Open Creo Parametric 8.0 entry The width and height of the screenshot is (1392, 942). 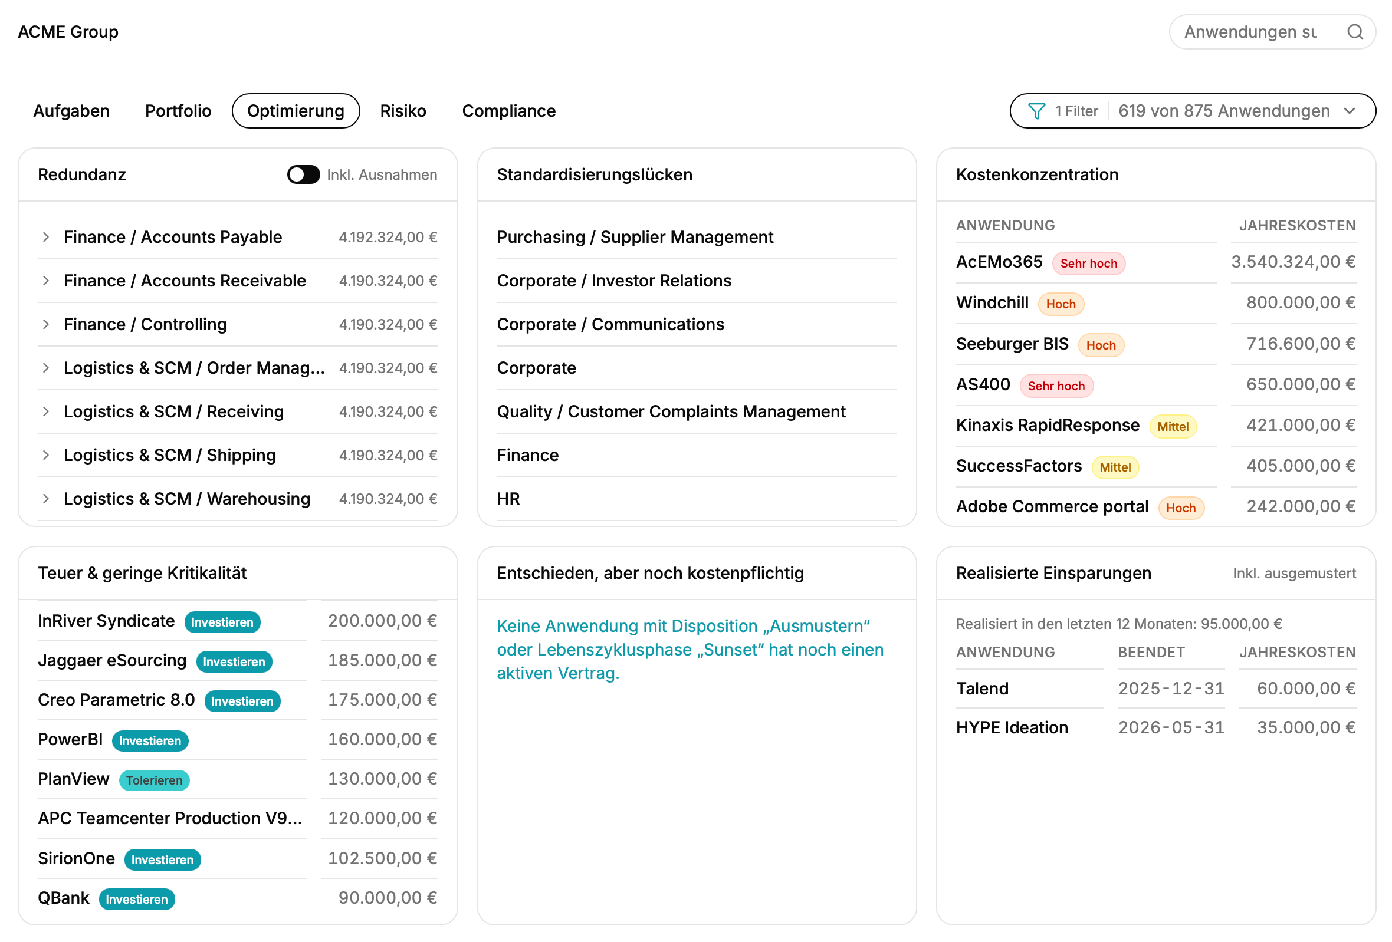(116, 700)
